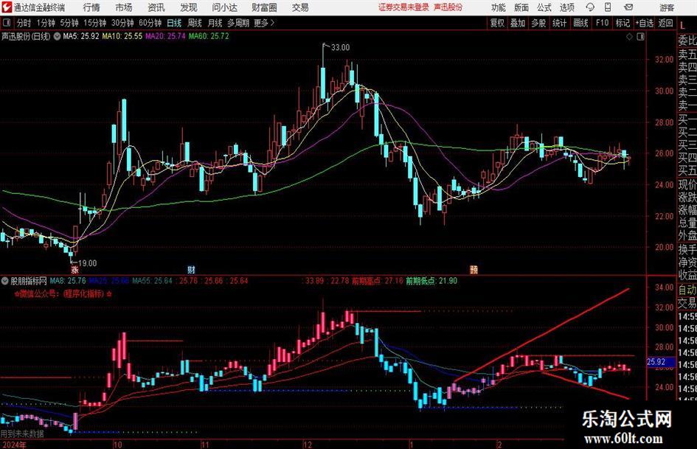This screenshot has height=449, width=697.
Task: Switch to 30分钟 chart period
Action: pyautogui.click(x=122, y=23)
